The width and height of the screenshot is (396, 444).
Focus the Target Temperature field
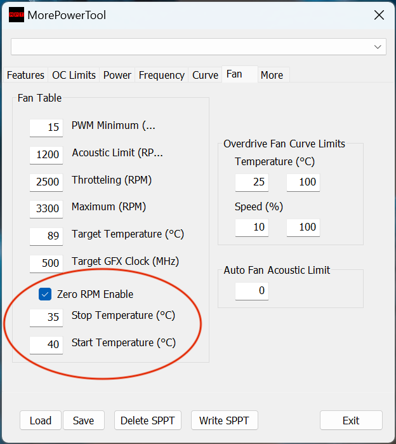click(46, 236)
